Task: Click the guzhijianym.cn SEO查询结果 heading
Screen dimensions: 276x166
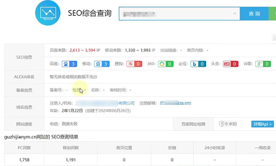Action: pyautogui.click(x=41, y=137)
